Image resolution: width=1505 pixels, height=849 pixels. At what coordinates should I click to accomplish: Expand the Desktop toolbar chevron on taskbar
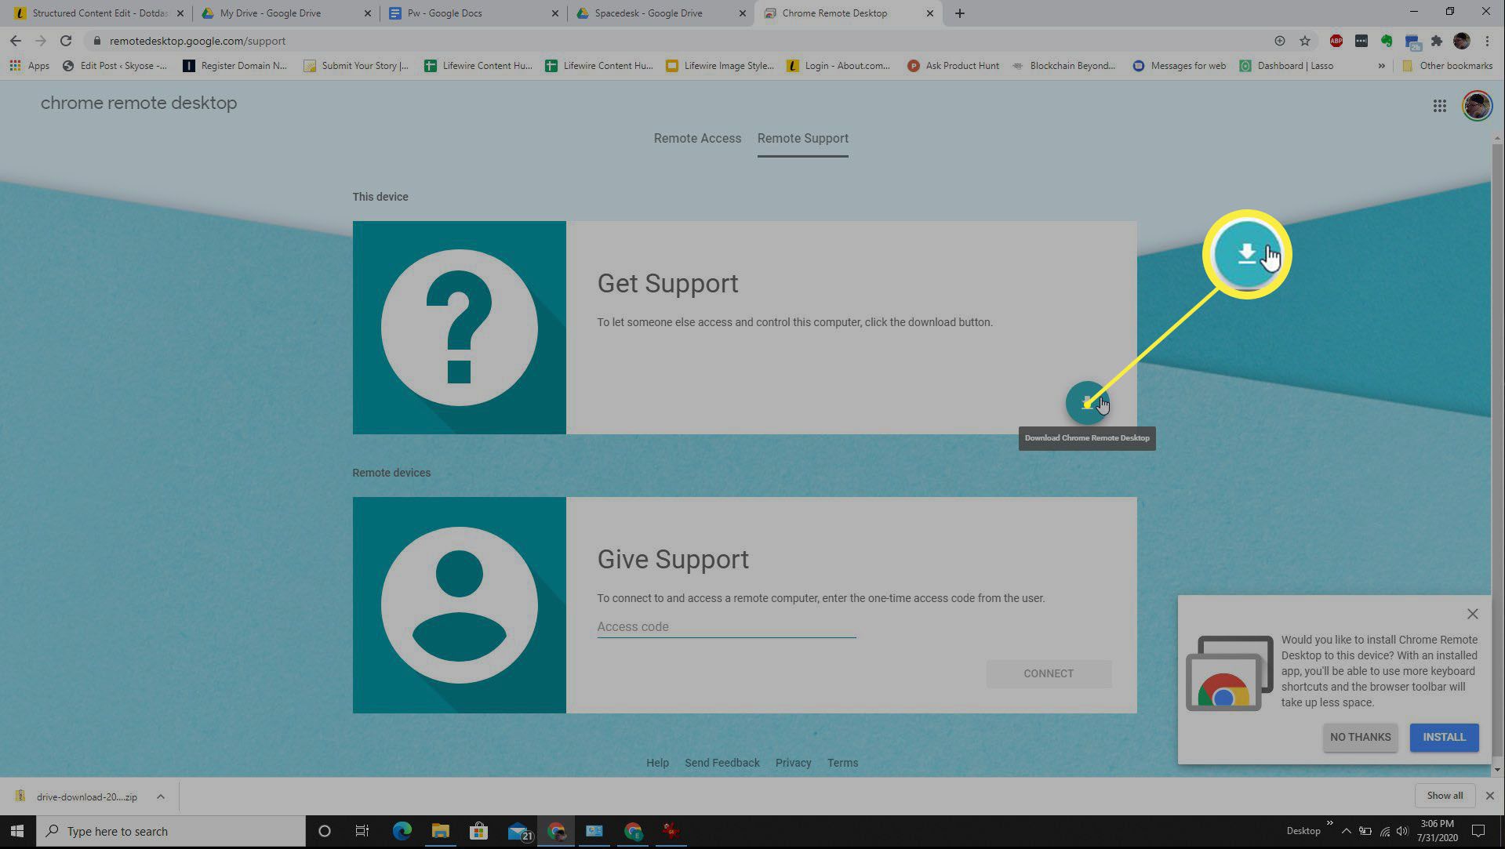click(1329, 822)
